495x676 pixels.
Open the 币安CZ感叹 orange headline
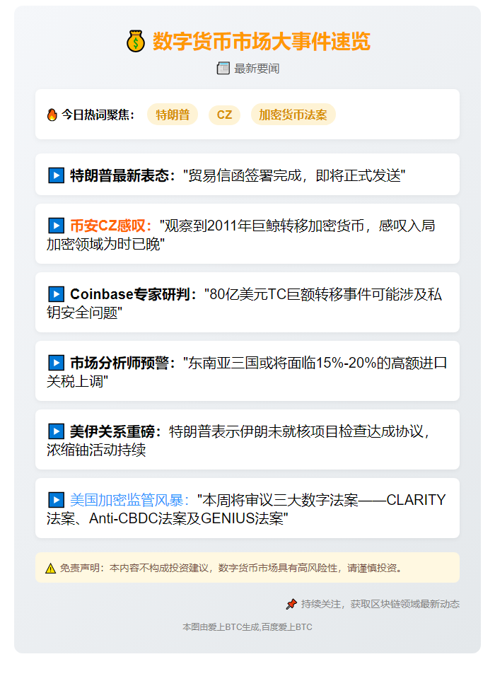pyautogui.click(x=111, y=226)
